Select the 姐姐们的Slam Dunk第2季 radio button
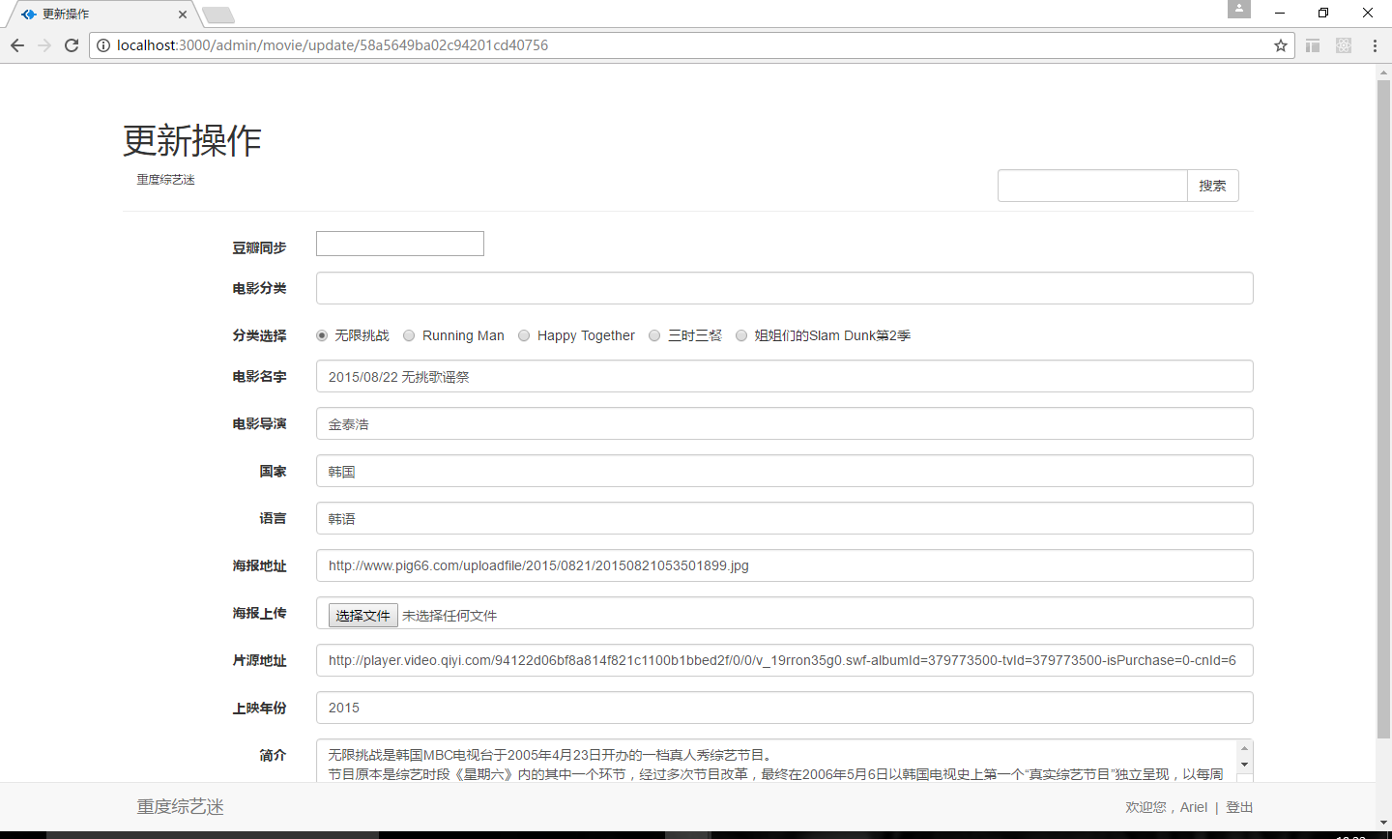Viewport: 1392px width, 839px height. click(741, 335)
